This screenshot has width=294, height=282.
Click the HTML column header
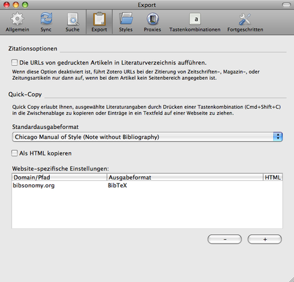[x=273, y=177]
